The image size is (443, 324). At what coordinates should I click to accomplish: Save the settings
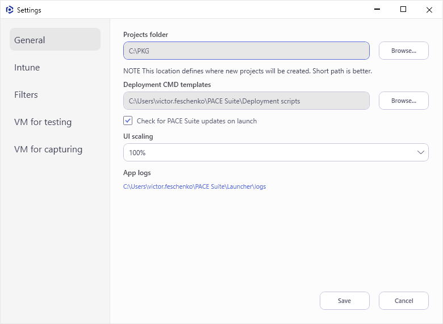click(344, 301)
